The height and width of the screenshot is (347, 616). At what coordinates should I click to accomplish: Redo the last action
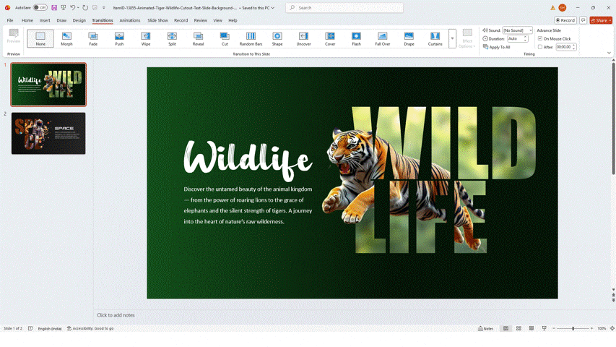pyautogui.click(x=85, y=7)
